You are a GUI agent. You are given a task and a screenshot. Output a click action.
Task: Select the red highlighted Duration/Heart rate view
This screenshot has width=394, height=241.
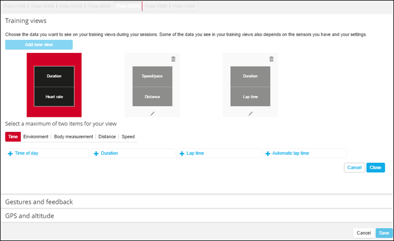click(54, 85)
